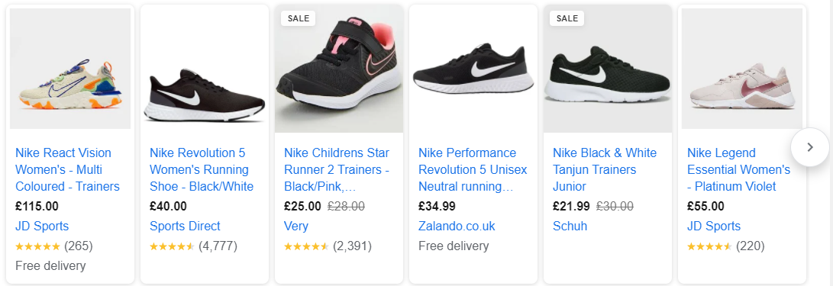This screenshot has width=833, height=286.
Task: Select the multi-coloured React Vision shoe image
Action: (x=70, y=69)
